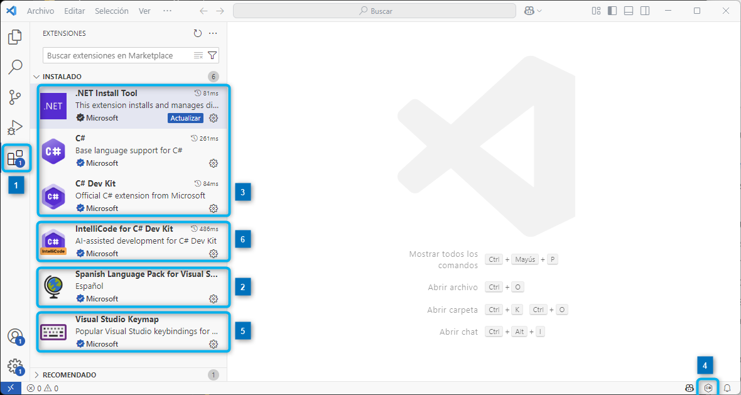Open the Run and Debug view

[15, 127]
